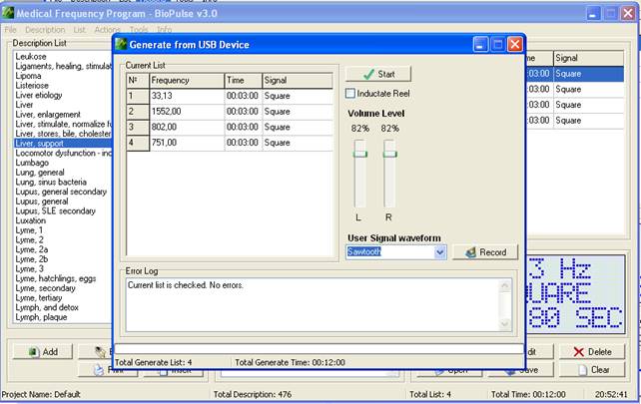Close the Generate from USB Device dialog
This screenshot has height=404, width=641.
(514, 45)
